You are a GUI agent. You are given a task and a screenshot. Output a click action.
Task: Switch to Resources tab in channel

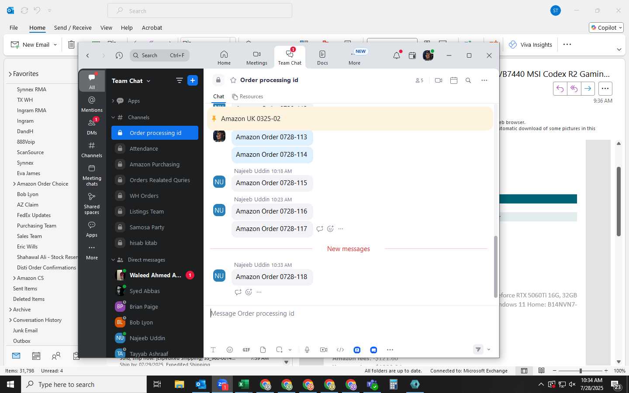point(247,97)
